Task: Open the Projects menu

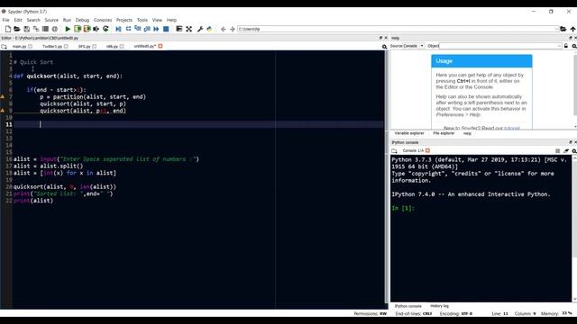Action: (x=124, y=20)
